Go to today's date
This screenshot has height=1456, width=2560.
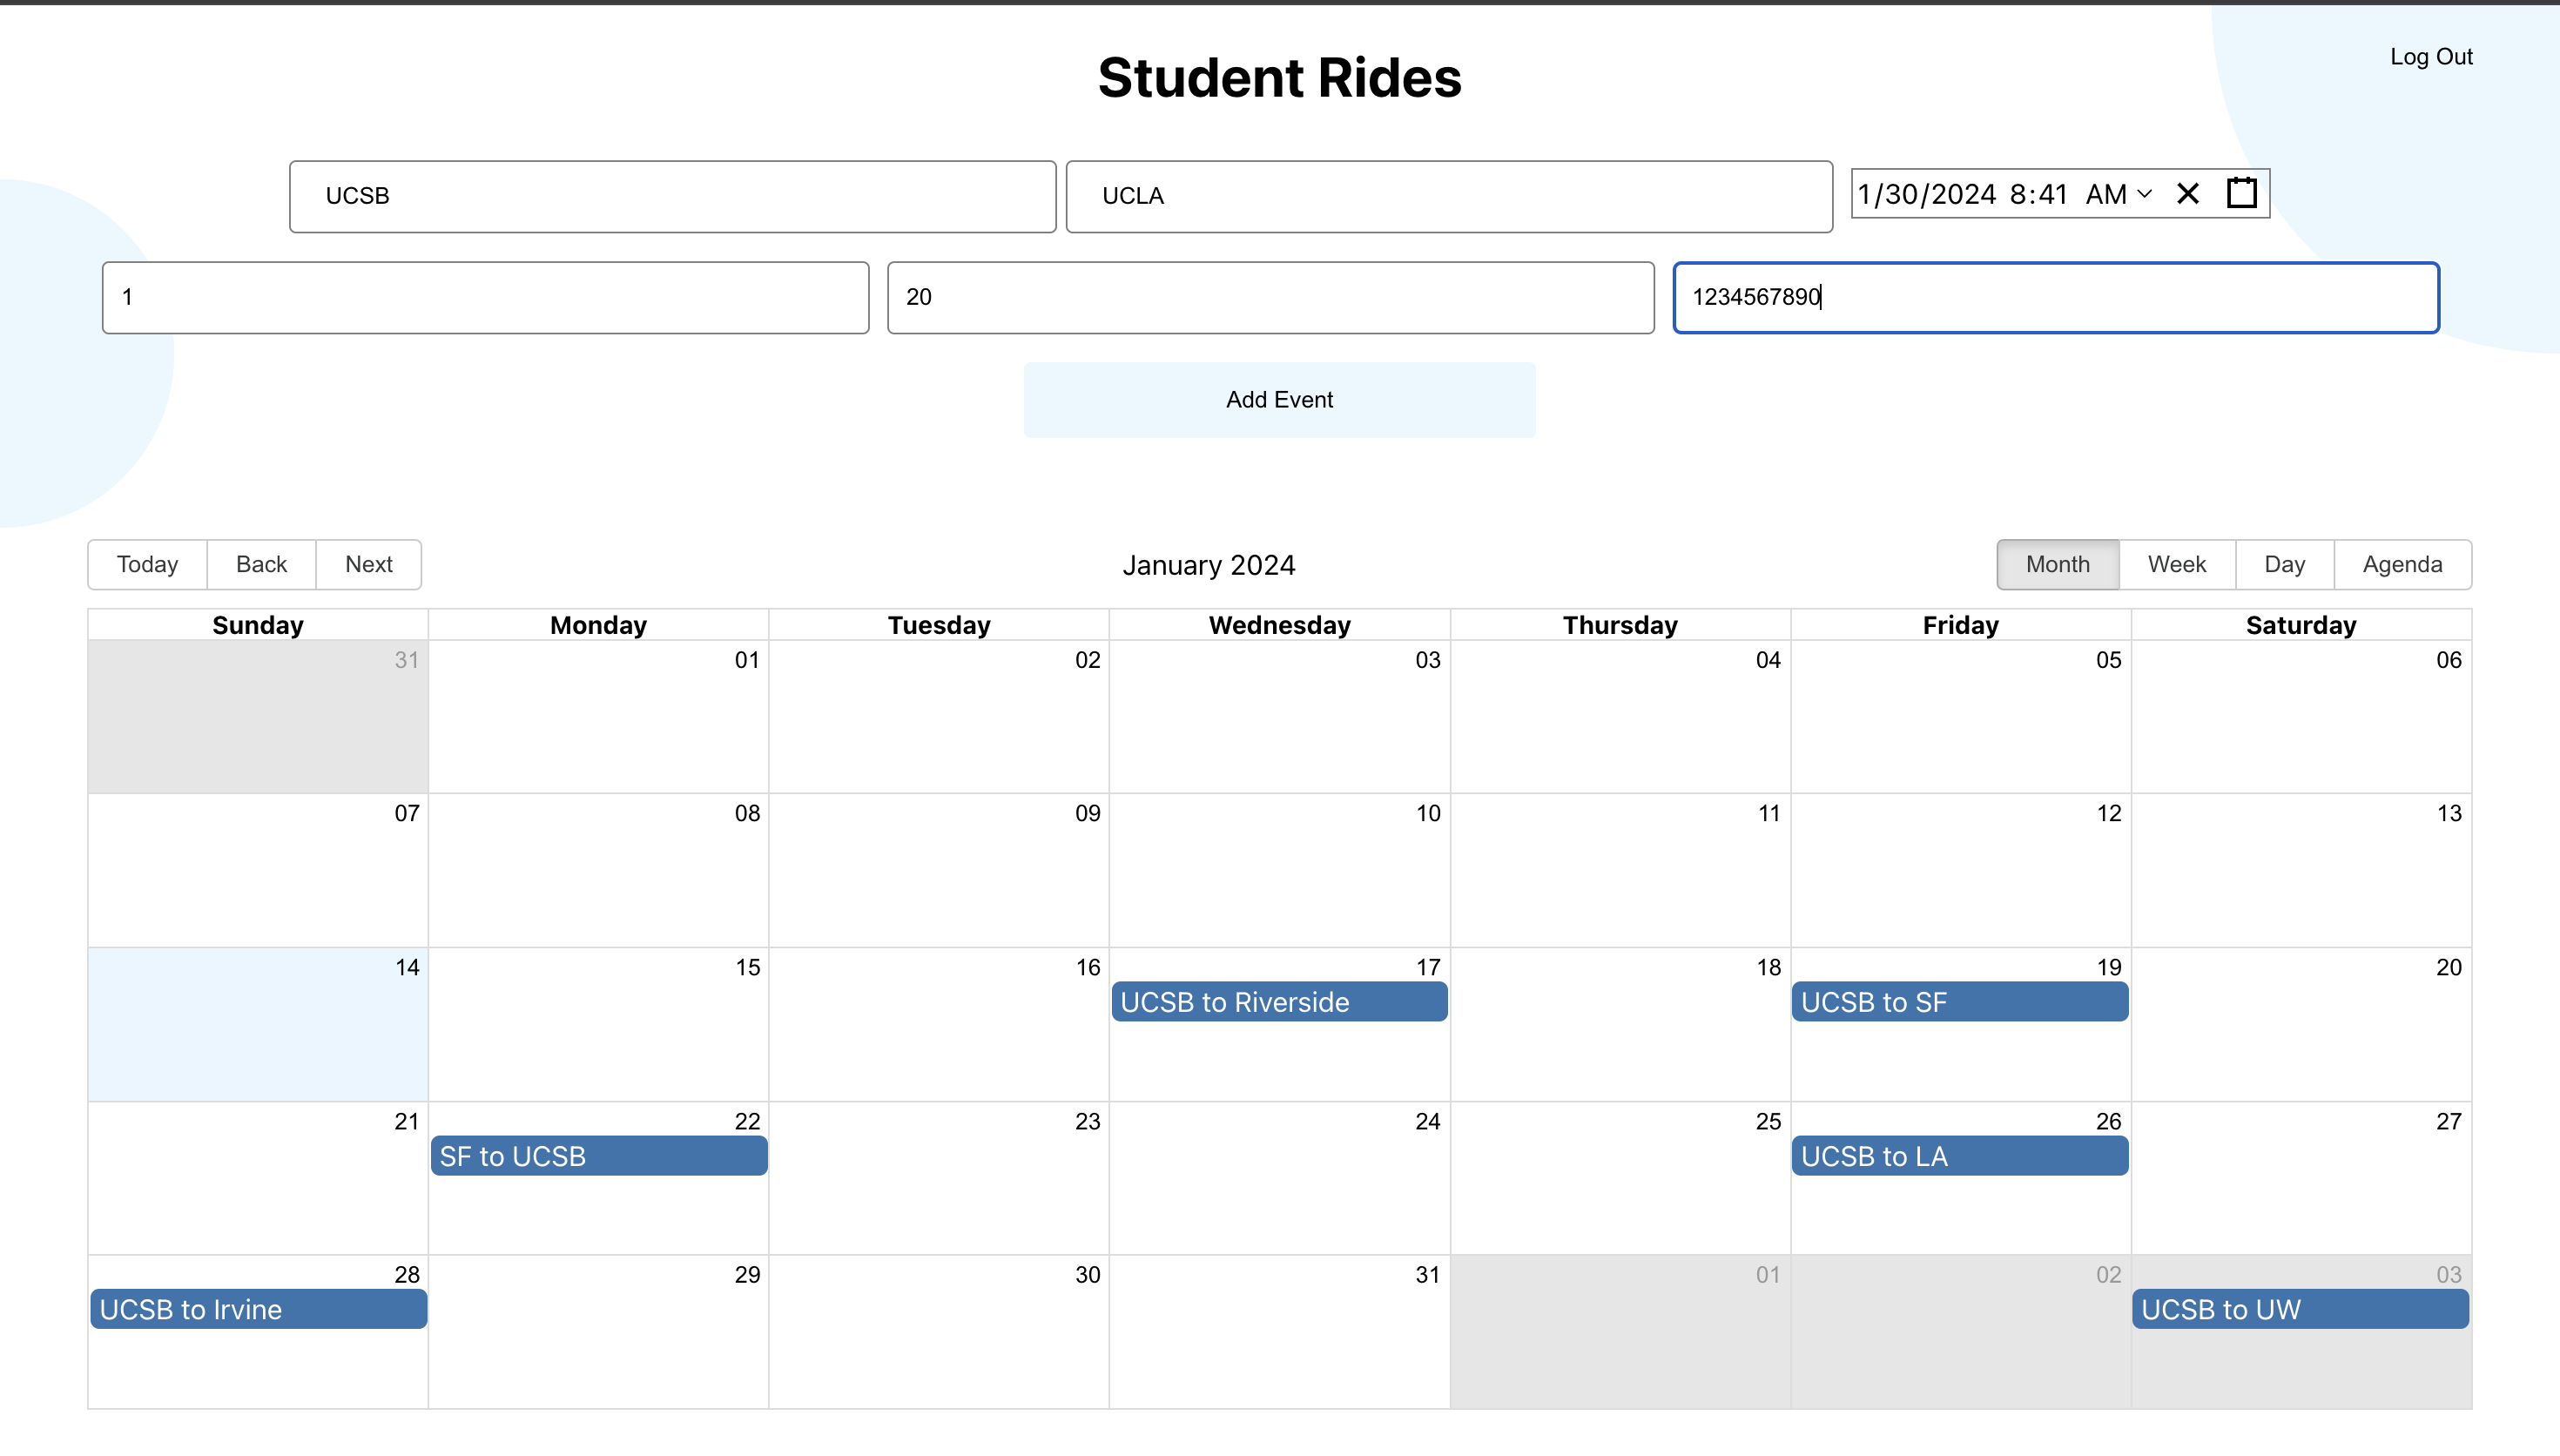click(x=147, y=564)
